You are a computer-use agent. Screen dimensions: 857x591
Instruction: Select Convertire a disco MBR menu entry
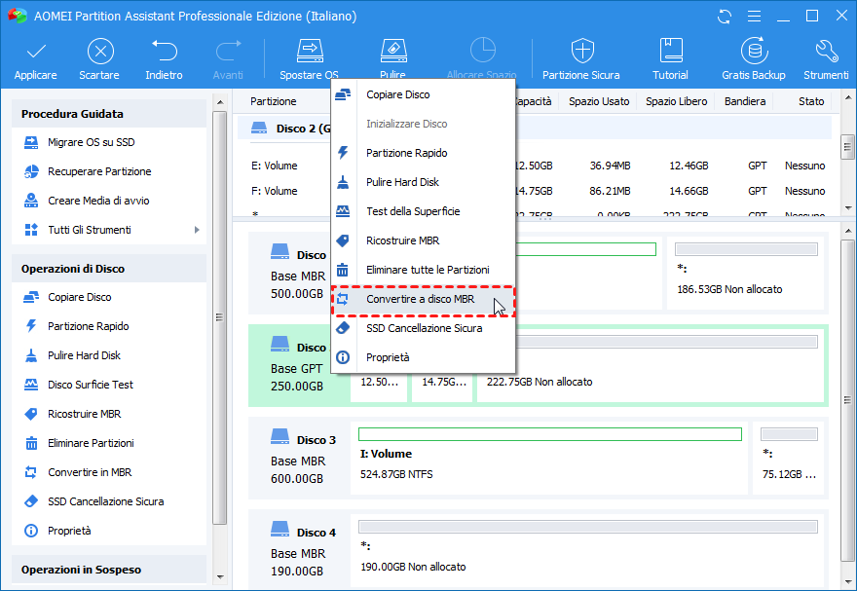(421, 299)
